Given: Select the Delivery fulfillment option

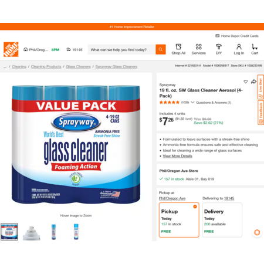Looking at the screenshot, I should [222, 220].
